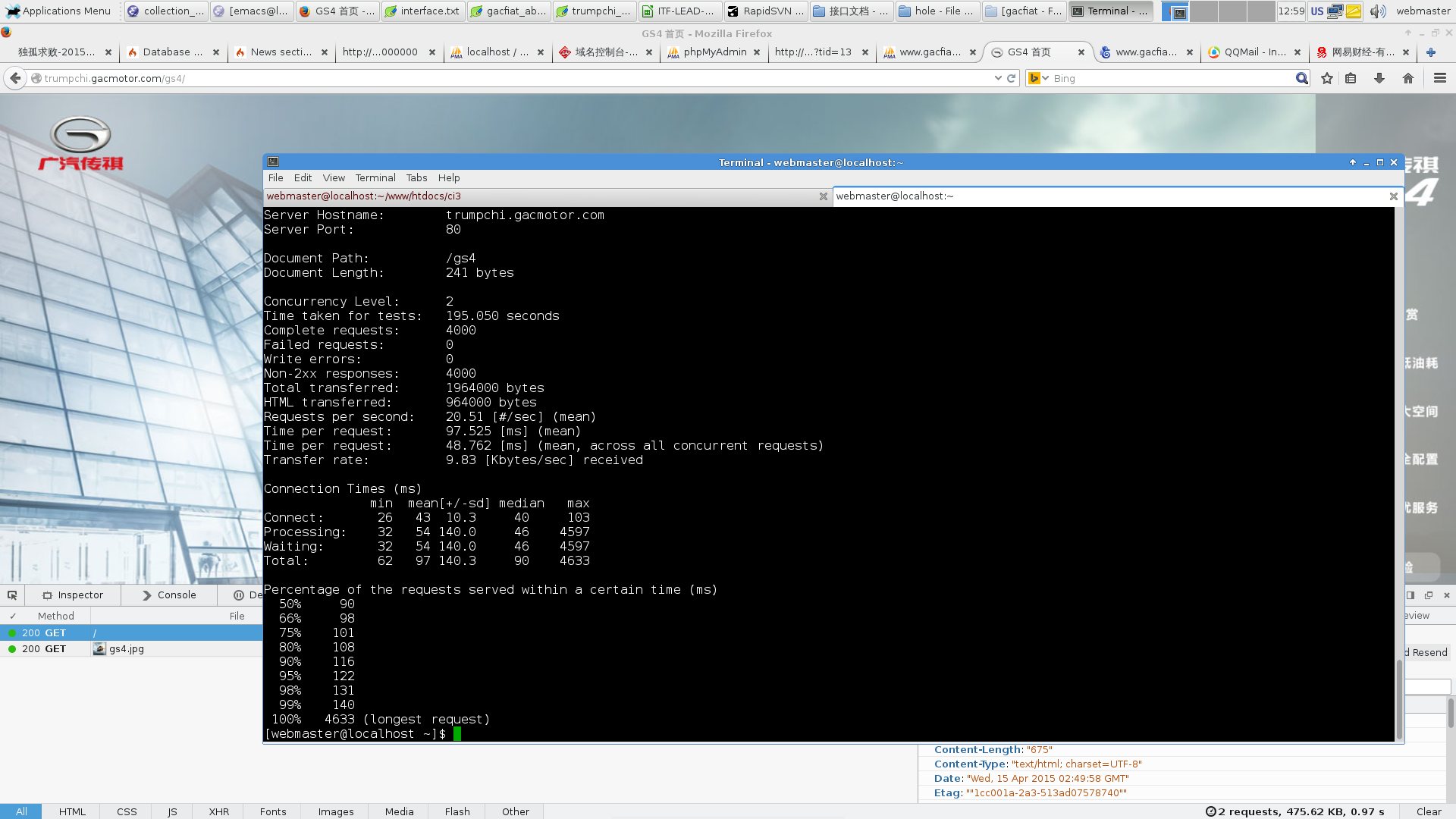Open the terminal Tabs menu
1456x819 pixels.
(x=416, y=178)
